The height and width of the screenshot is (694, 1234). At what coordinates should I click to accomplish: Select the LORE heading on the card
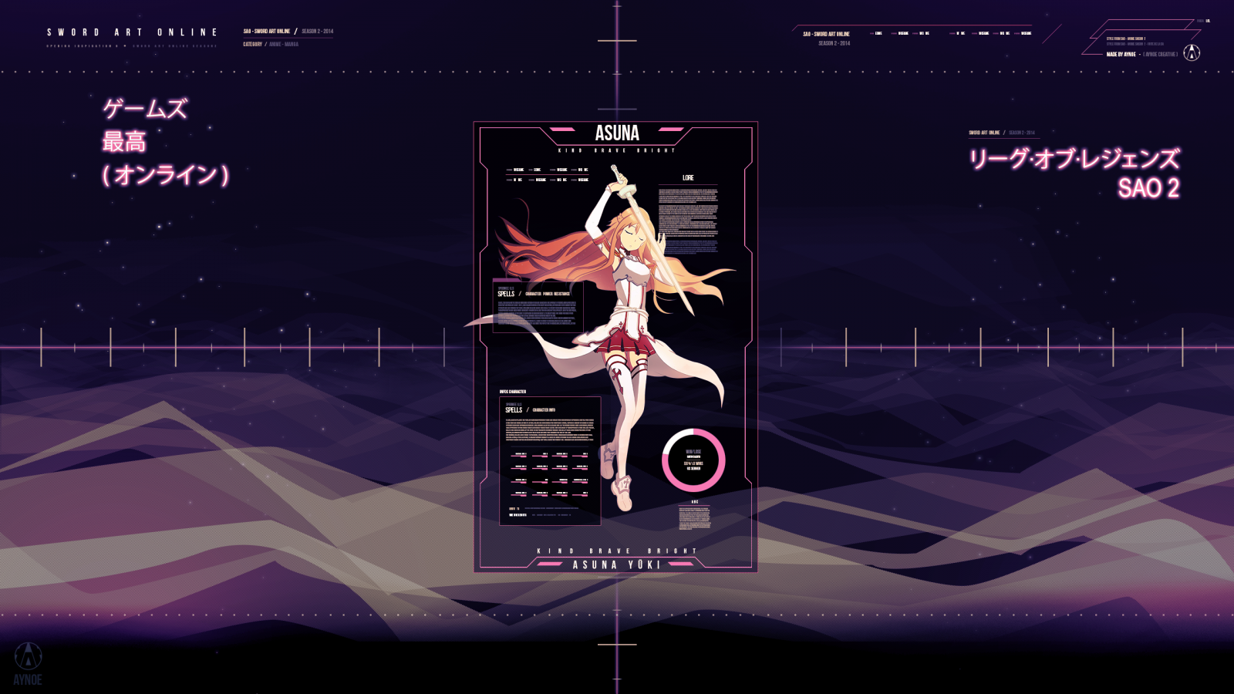[x=688, y=178]
